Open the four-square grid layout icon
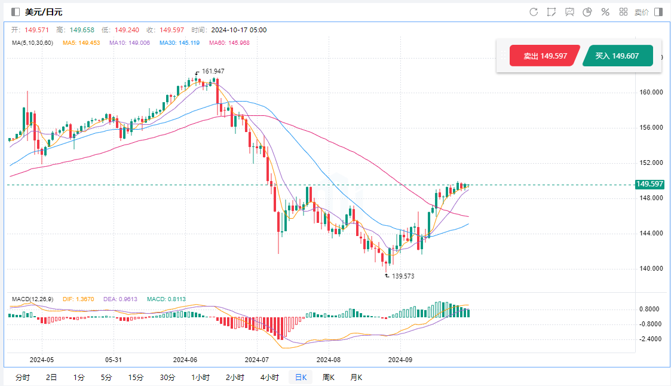 pos(623,12)
